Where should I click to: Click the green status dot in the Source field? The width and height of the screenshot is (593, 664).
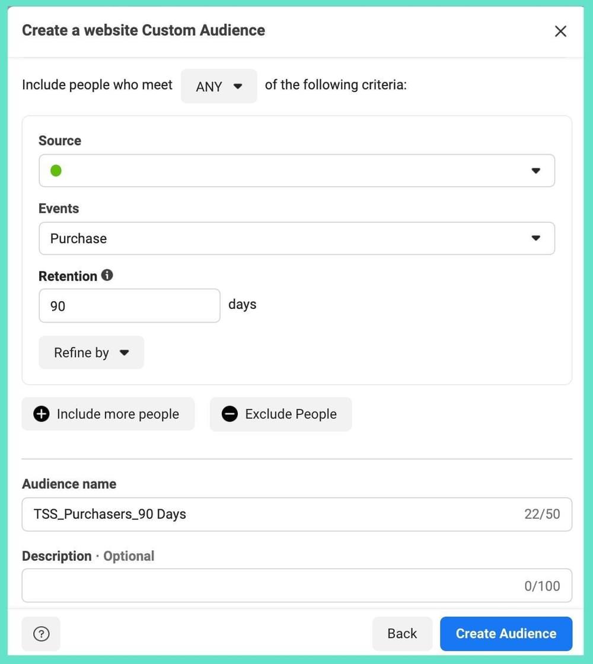(55, 170)
